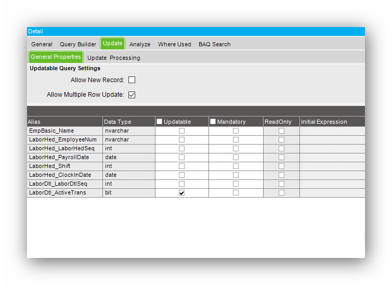392x285 pixels.
Task: Switch to the Update Processing sub-tab
Action: [x=114, y=58]
